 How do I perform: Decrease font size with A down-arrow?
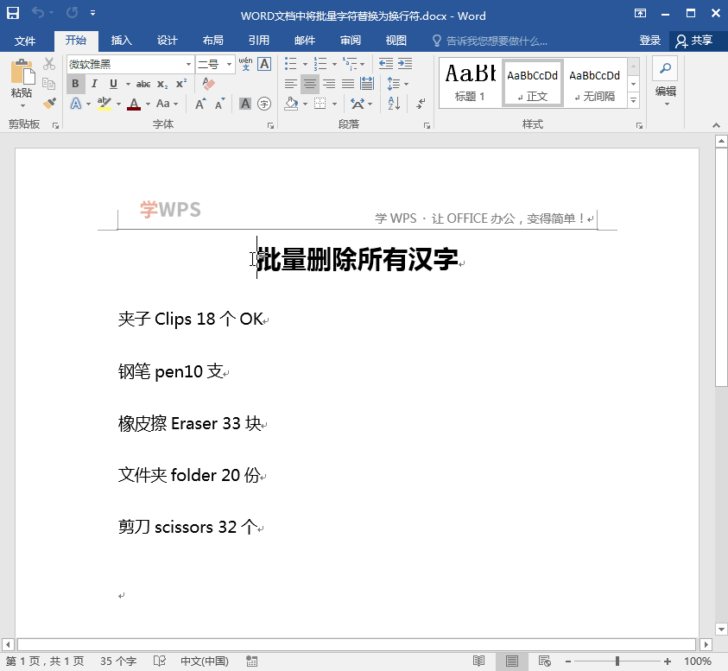pyautogui.click(x=219, y=104)
